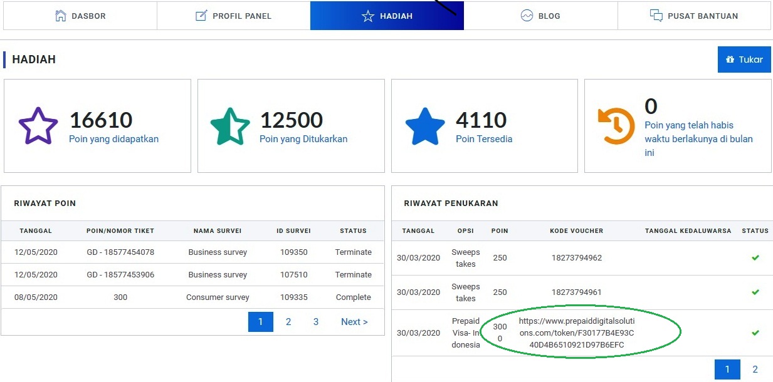Click the green checkmark on voucher 18273794962
Viewport: 773px width, 382px height.
point(755,257)
